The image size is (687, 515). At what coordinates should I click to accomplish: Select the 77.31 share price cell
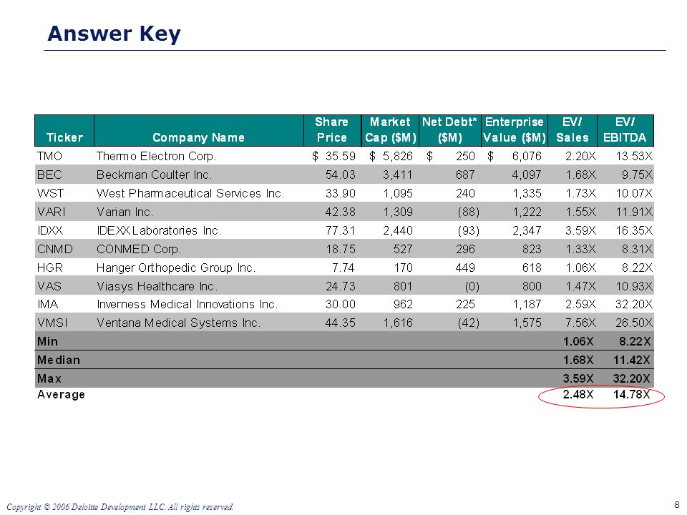point(341,230)
